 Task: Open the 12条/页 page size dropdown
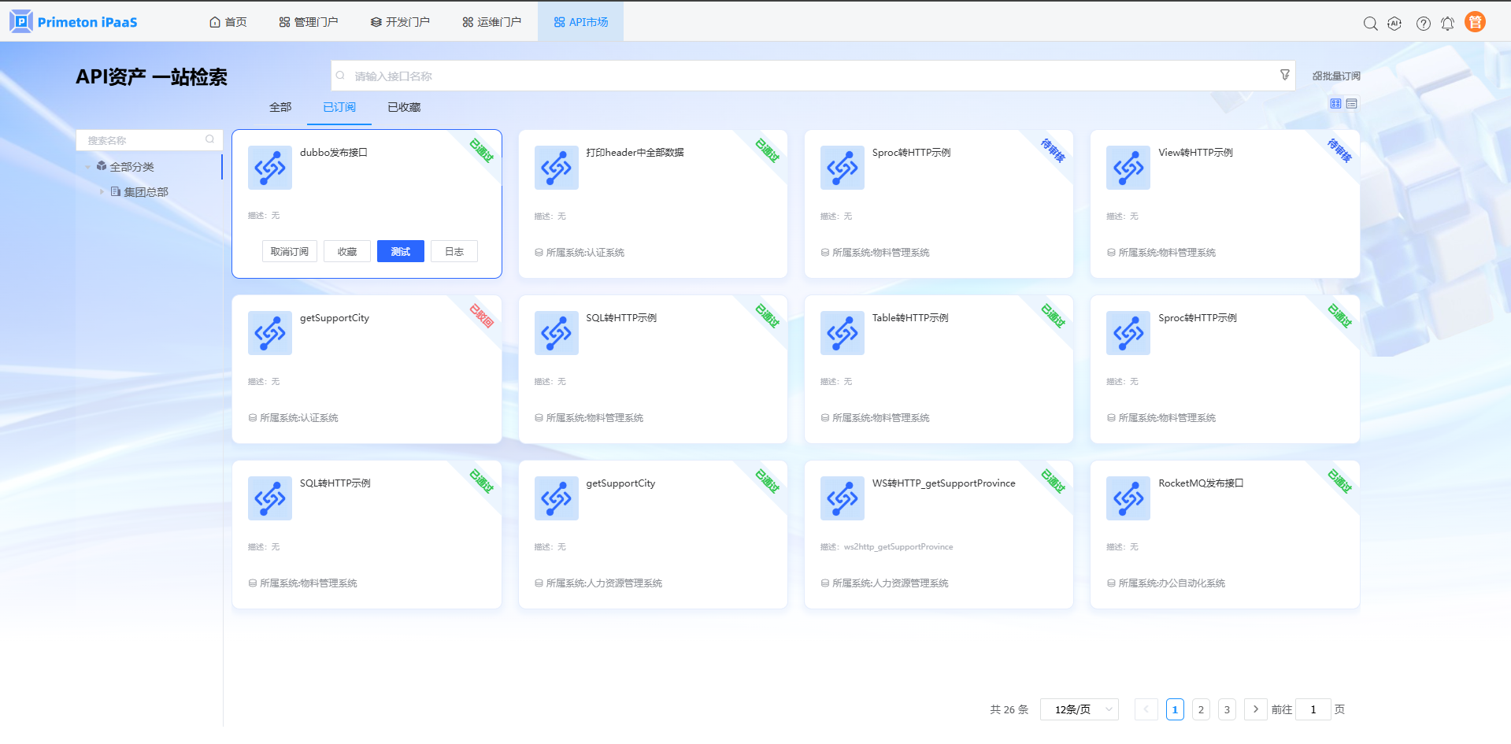pyautogui.click(x=1079, y=709)
